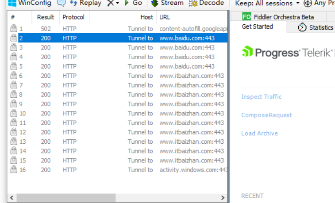Click the Go resume button
Screen dimensions: 335x203
[133, 3]
